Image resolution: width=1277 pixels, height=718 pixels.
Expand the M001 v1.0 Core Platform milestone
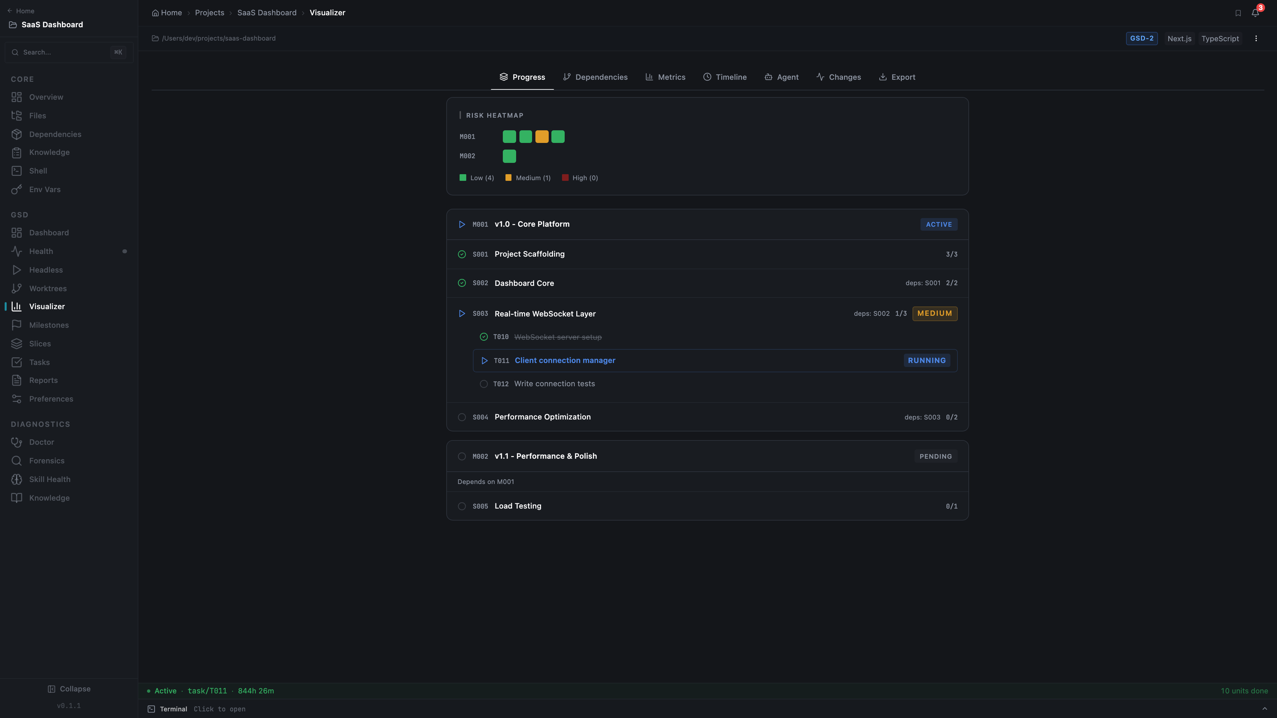462,224
